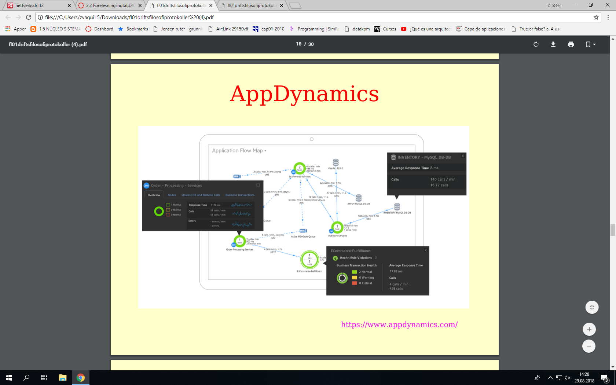Click the muted volume icon

click(568, 378)
